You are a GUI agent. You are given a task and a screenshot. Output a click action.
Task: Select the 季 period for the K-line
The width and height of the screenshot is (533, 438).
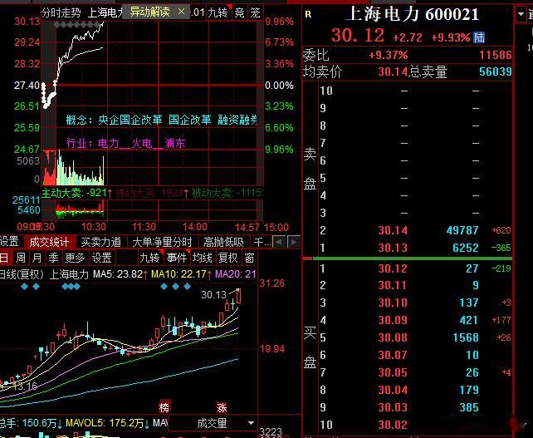[x=53, y=258]
